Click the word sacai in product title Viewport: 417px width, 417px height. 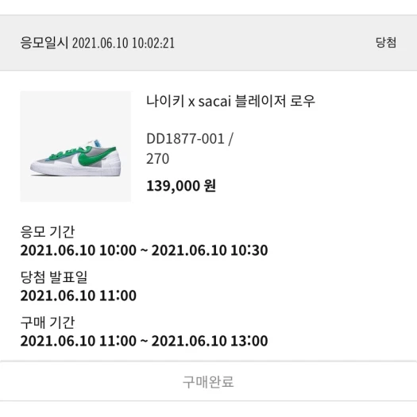pos(214,102)
